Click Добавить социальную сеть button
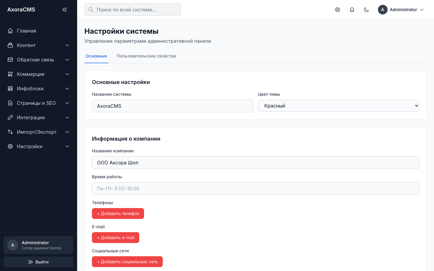 (x=127, y=262)
